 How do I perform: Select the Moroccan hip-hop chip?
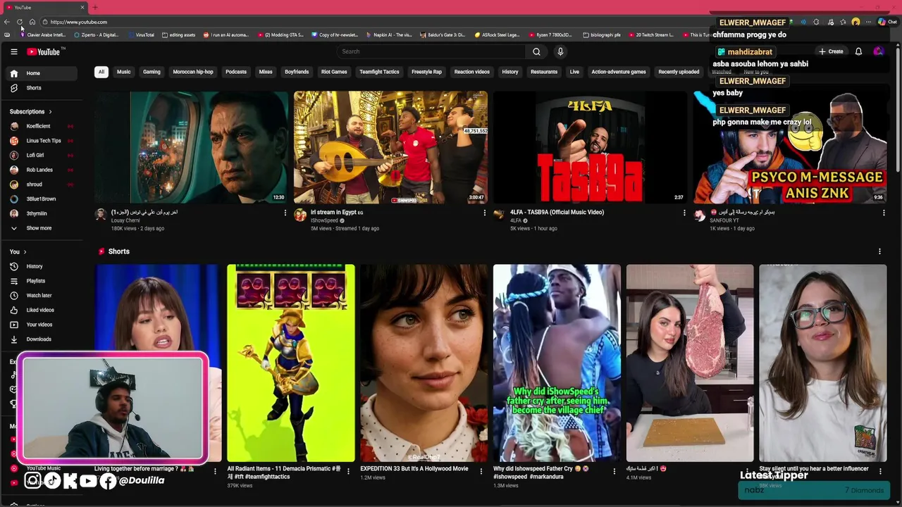[x=193, y=72]
